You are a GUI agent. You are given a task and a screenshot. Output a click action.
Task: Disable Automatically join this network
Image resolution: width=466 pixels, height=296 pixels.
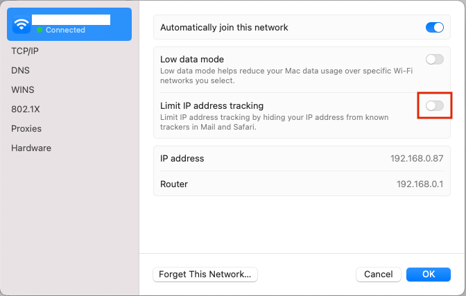point(434,28)
